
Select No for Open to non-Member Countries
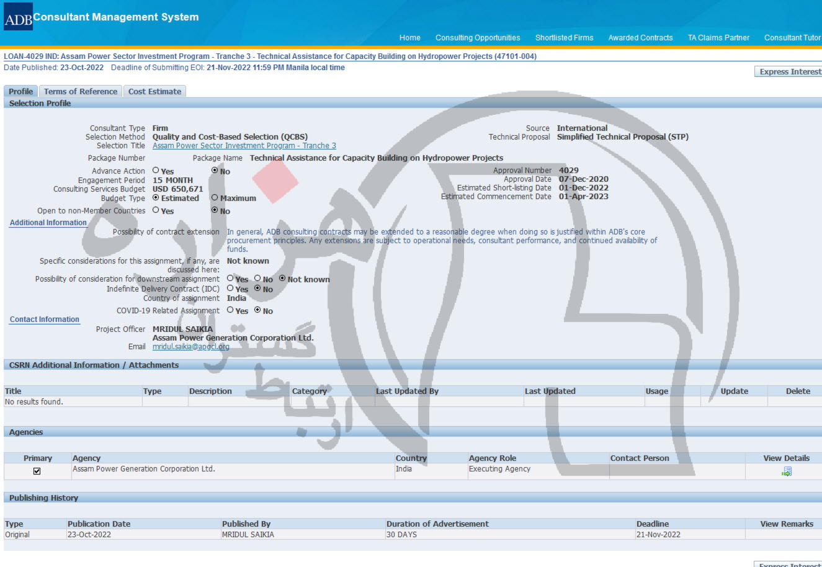[215, 210]
